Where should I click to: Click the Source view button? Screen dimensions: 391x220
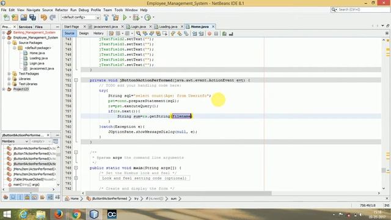click(69, 34)
